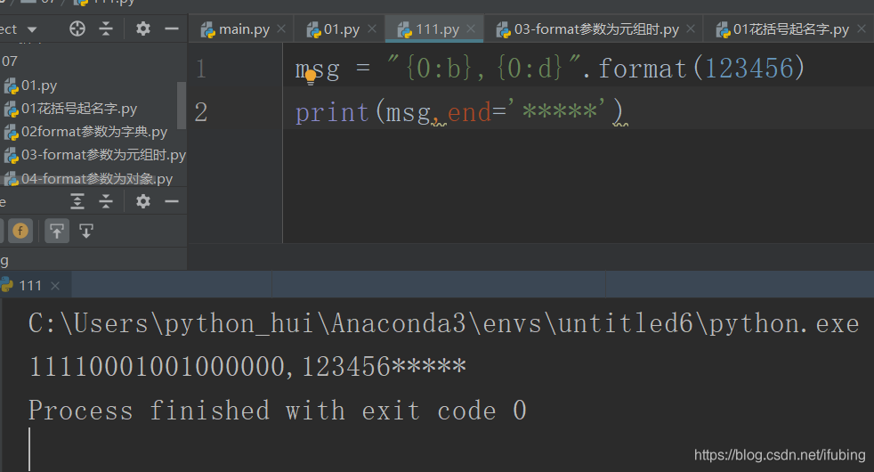Close the 01花括号起名字.py tab
Viewport: 874px width, 472px height.
pos(862,28)
